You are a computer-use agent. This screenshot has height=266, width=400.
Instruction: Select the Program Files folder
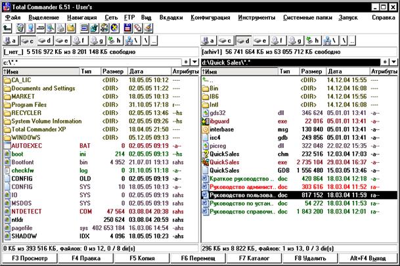(100, 105)
